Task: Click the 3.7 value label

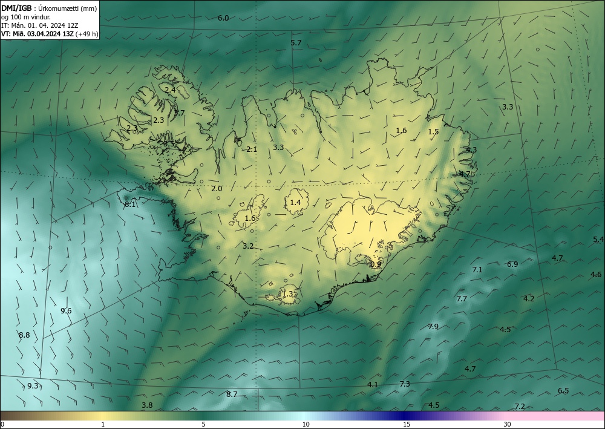Action: point(180,113)
